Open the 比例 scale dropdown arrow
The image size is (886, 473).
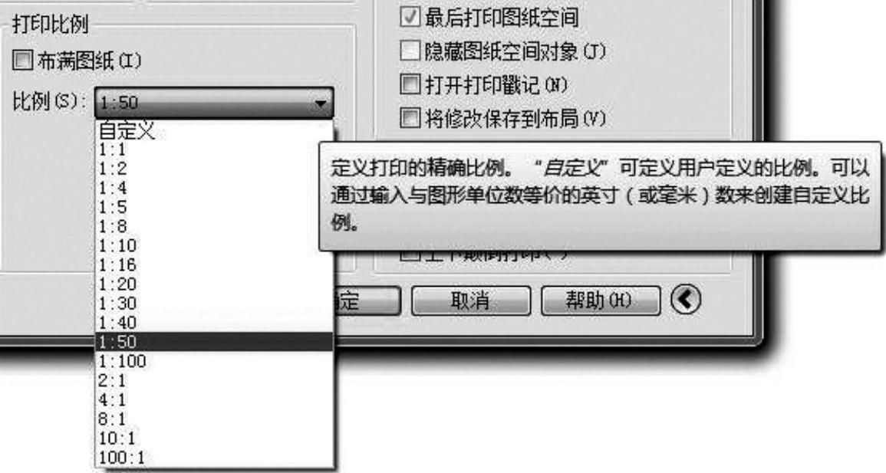point(321,103)
